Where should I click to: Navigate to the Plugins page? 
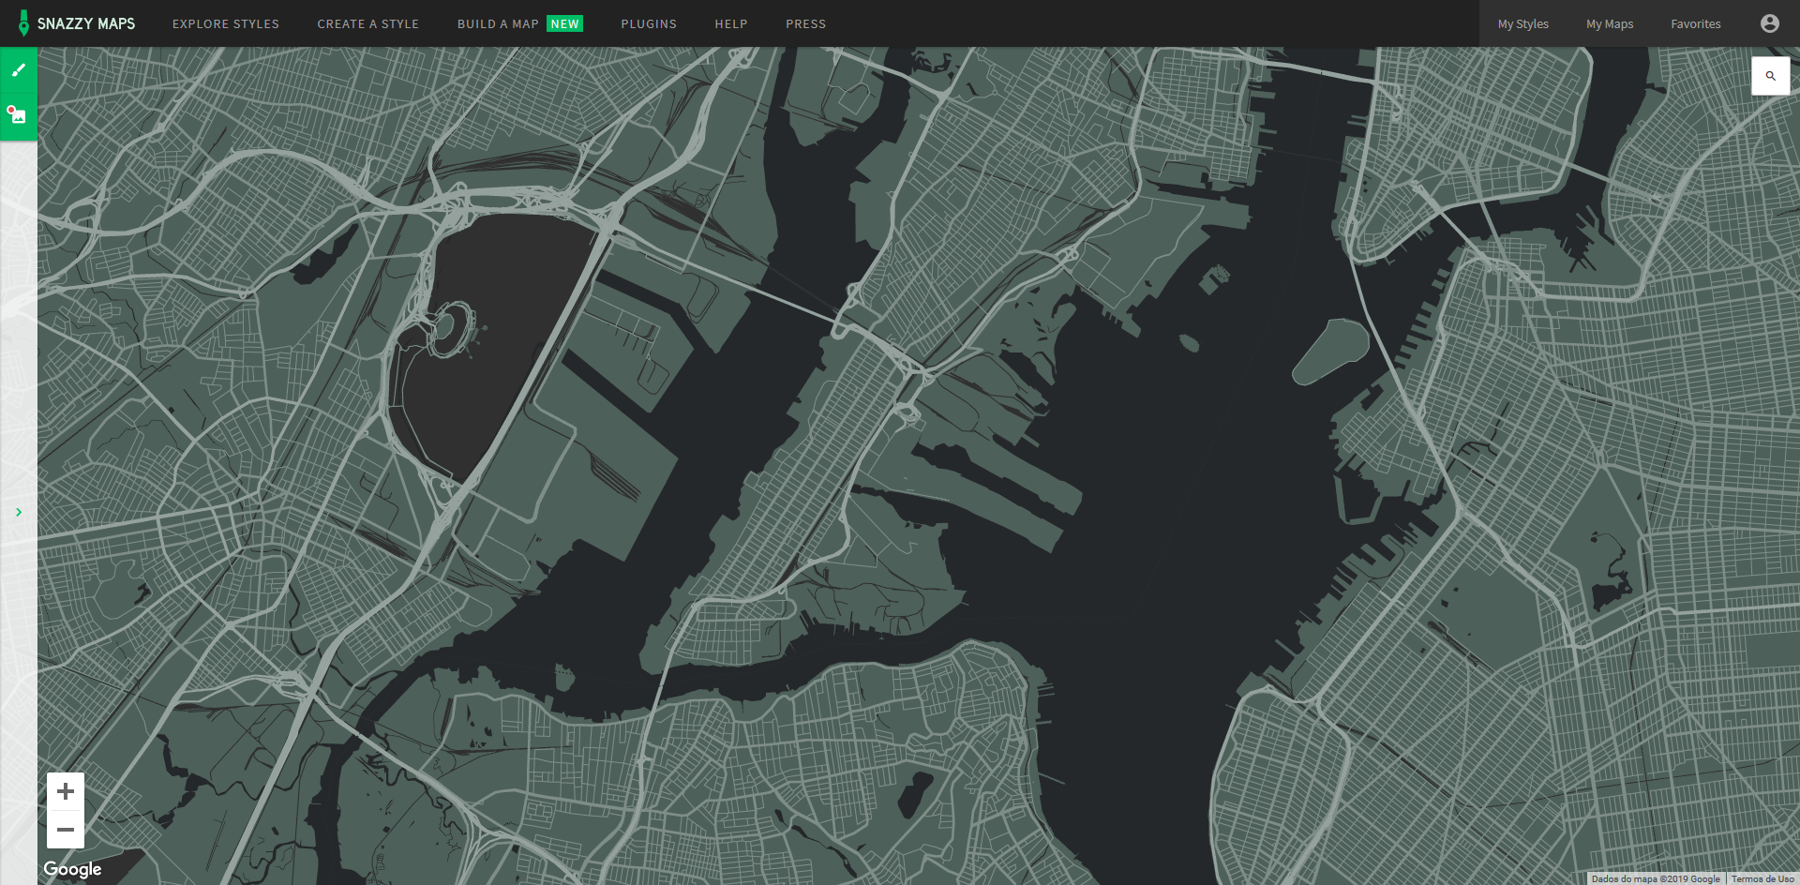[649, 23]
